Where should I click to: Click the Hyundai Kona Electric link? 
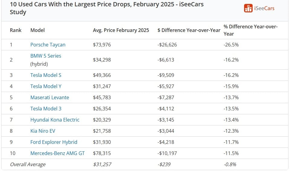pyautogui.click(x=55, y=120)
